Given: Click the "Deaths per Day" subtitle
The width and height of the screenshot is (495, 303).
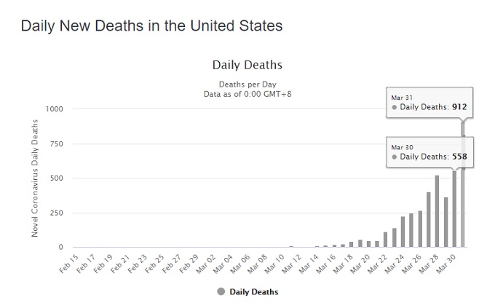Looking at the screenshot, I should point(247,84).
